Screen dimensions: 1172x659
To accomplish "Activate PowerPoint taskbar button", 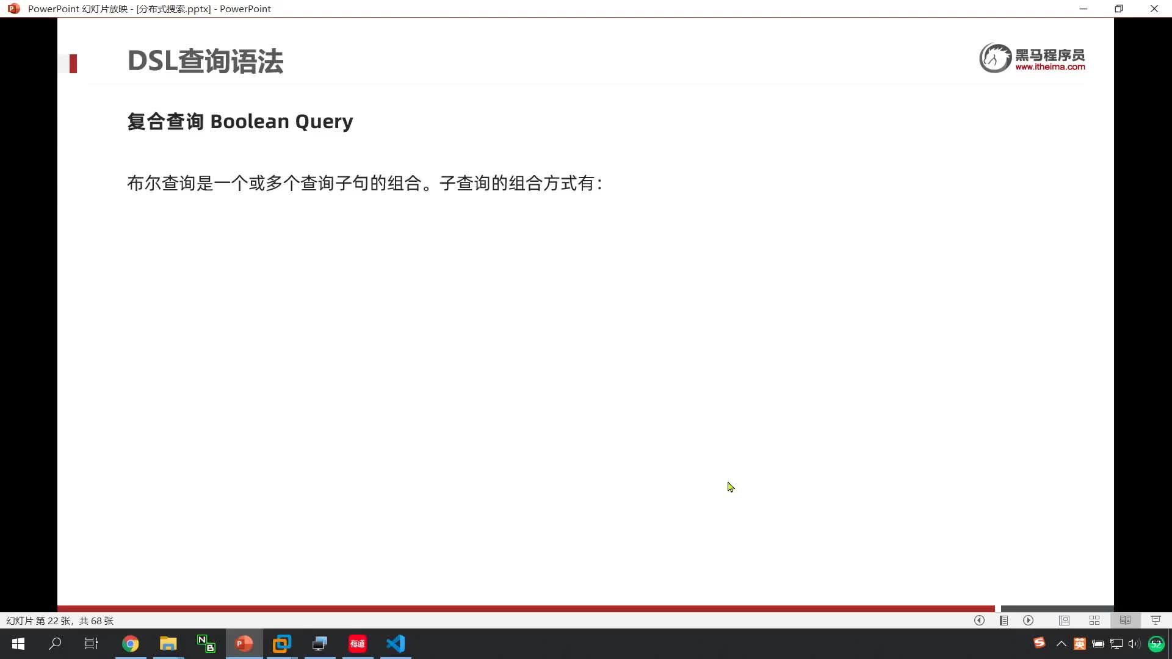I will click(244, 644).
